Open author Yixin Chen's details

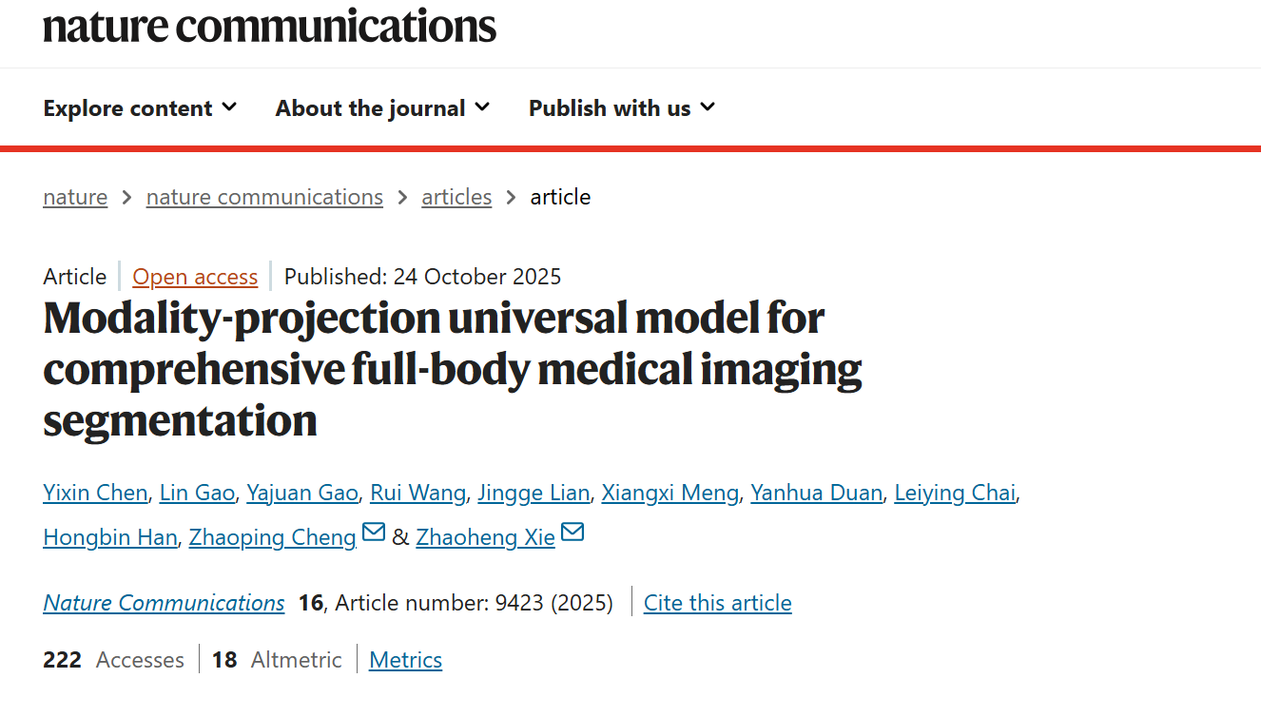click(95, 493)
